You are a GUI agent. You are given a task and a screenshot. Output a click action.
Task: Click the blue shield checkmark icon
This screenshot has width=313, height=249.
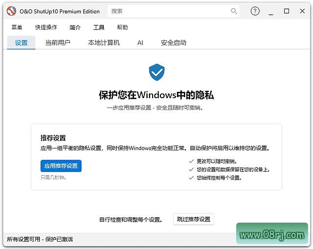[156, 72]
